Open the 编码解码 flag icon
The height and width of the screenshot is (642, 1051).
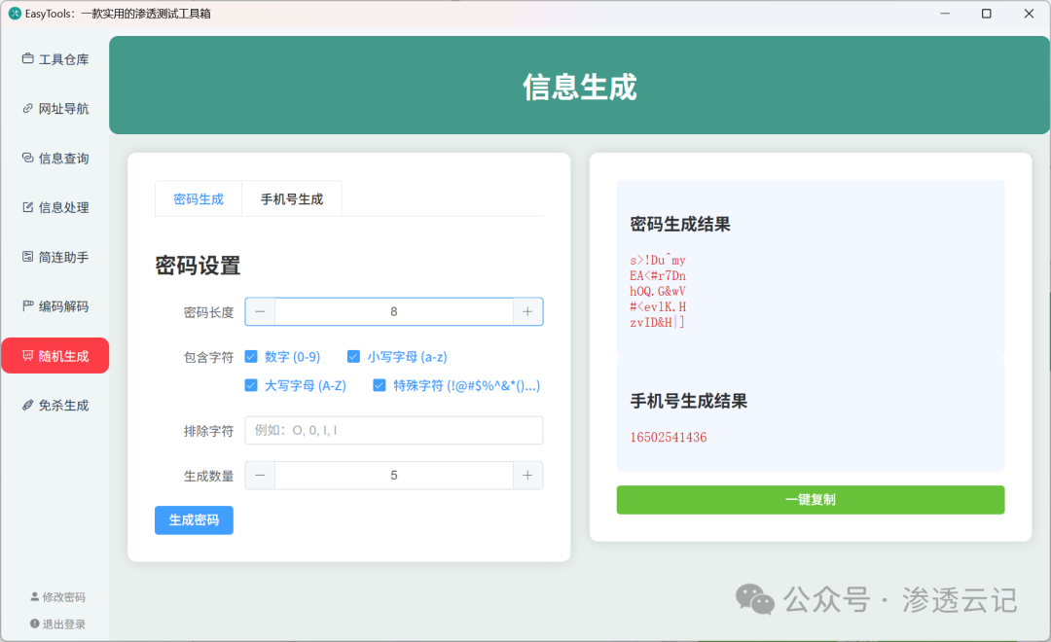27,306
